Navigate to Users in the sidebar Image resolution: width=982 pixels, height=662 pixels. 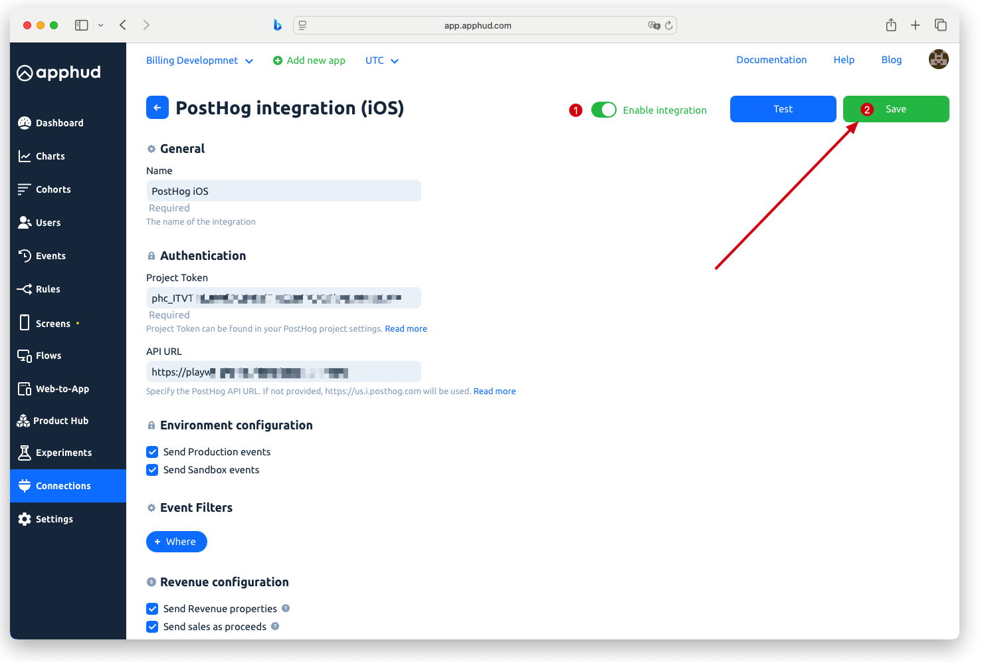point(68,223)
